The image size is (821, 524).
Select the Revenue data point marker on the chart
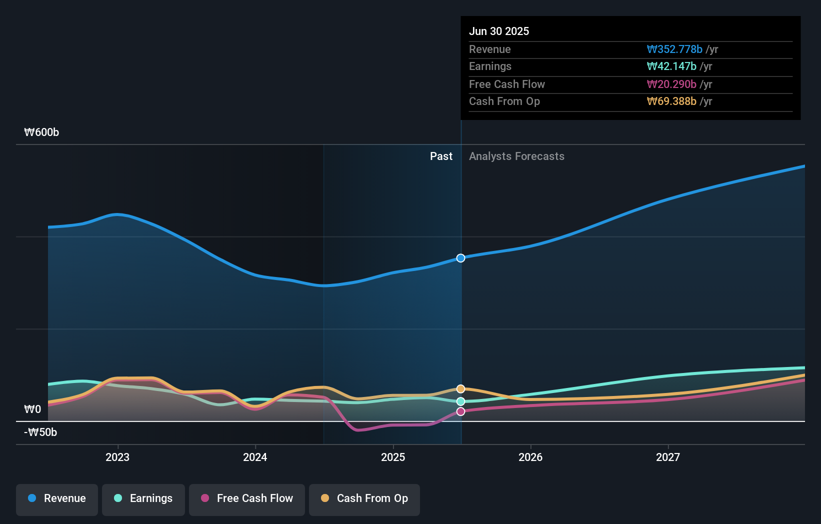(x=460, y=258)
